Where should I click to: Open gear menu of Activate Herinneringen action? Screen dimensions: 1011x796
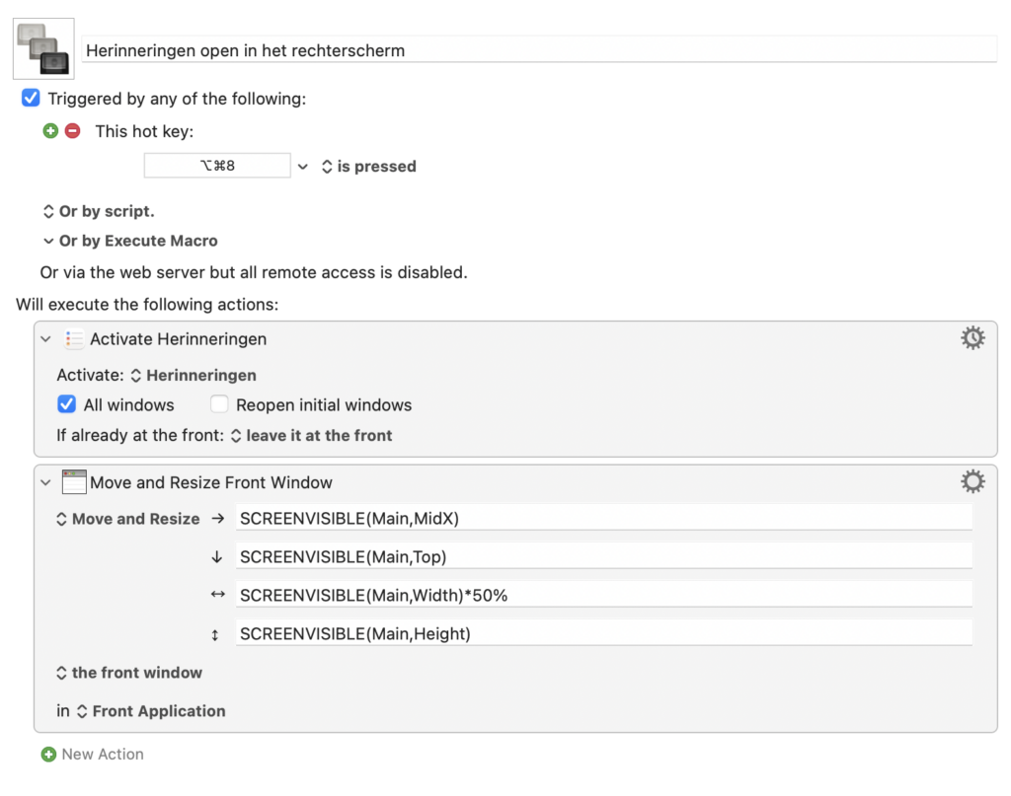click(972, 338)
